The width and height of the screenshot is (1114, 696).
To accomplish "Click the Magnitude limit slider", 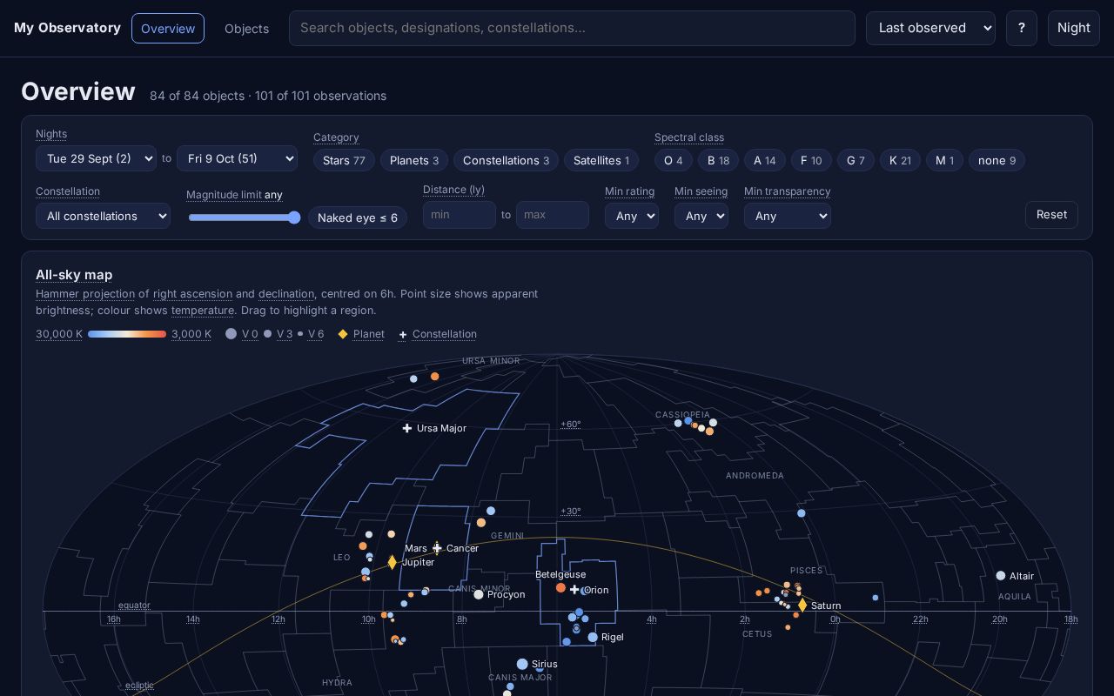I will (245, 217).
